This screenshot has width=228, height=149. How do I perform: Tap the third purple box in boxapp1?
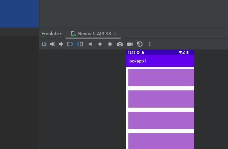click(x=161, y=120)
